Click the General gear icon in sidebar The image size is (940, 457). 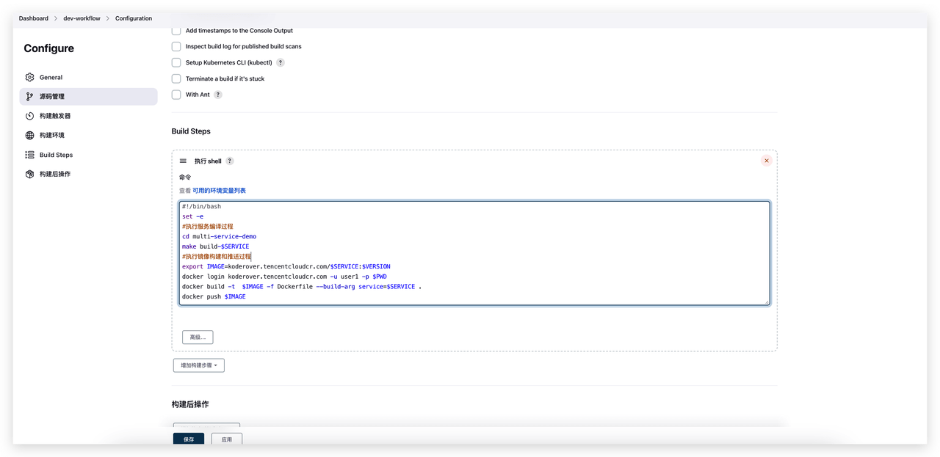click(x=29, y=77)
